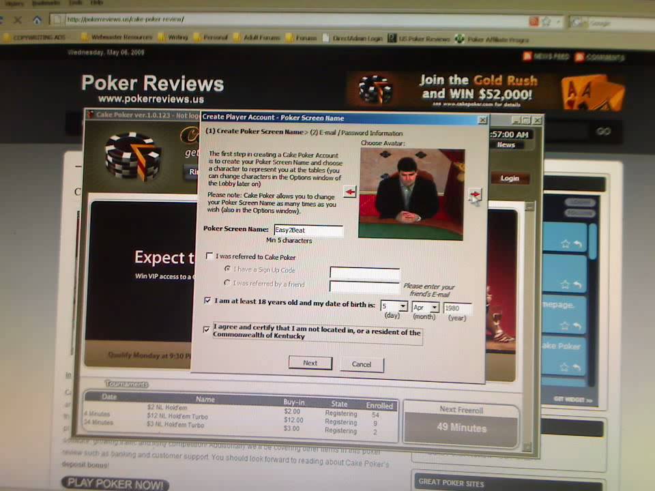Toggle the at least 18 years old checkbox
The width and height of the screenshot is (655, 491).
207,300
